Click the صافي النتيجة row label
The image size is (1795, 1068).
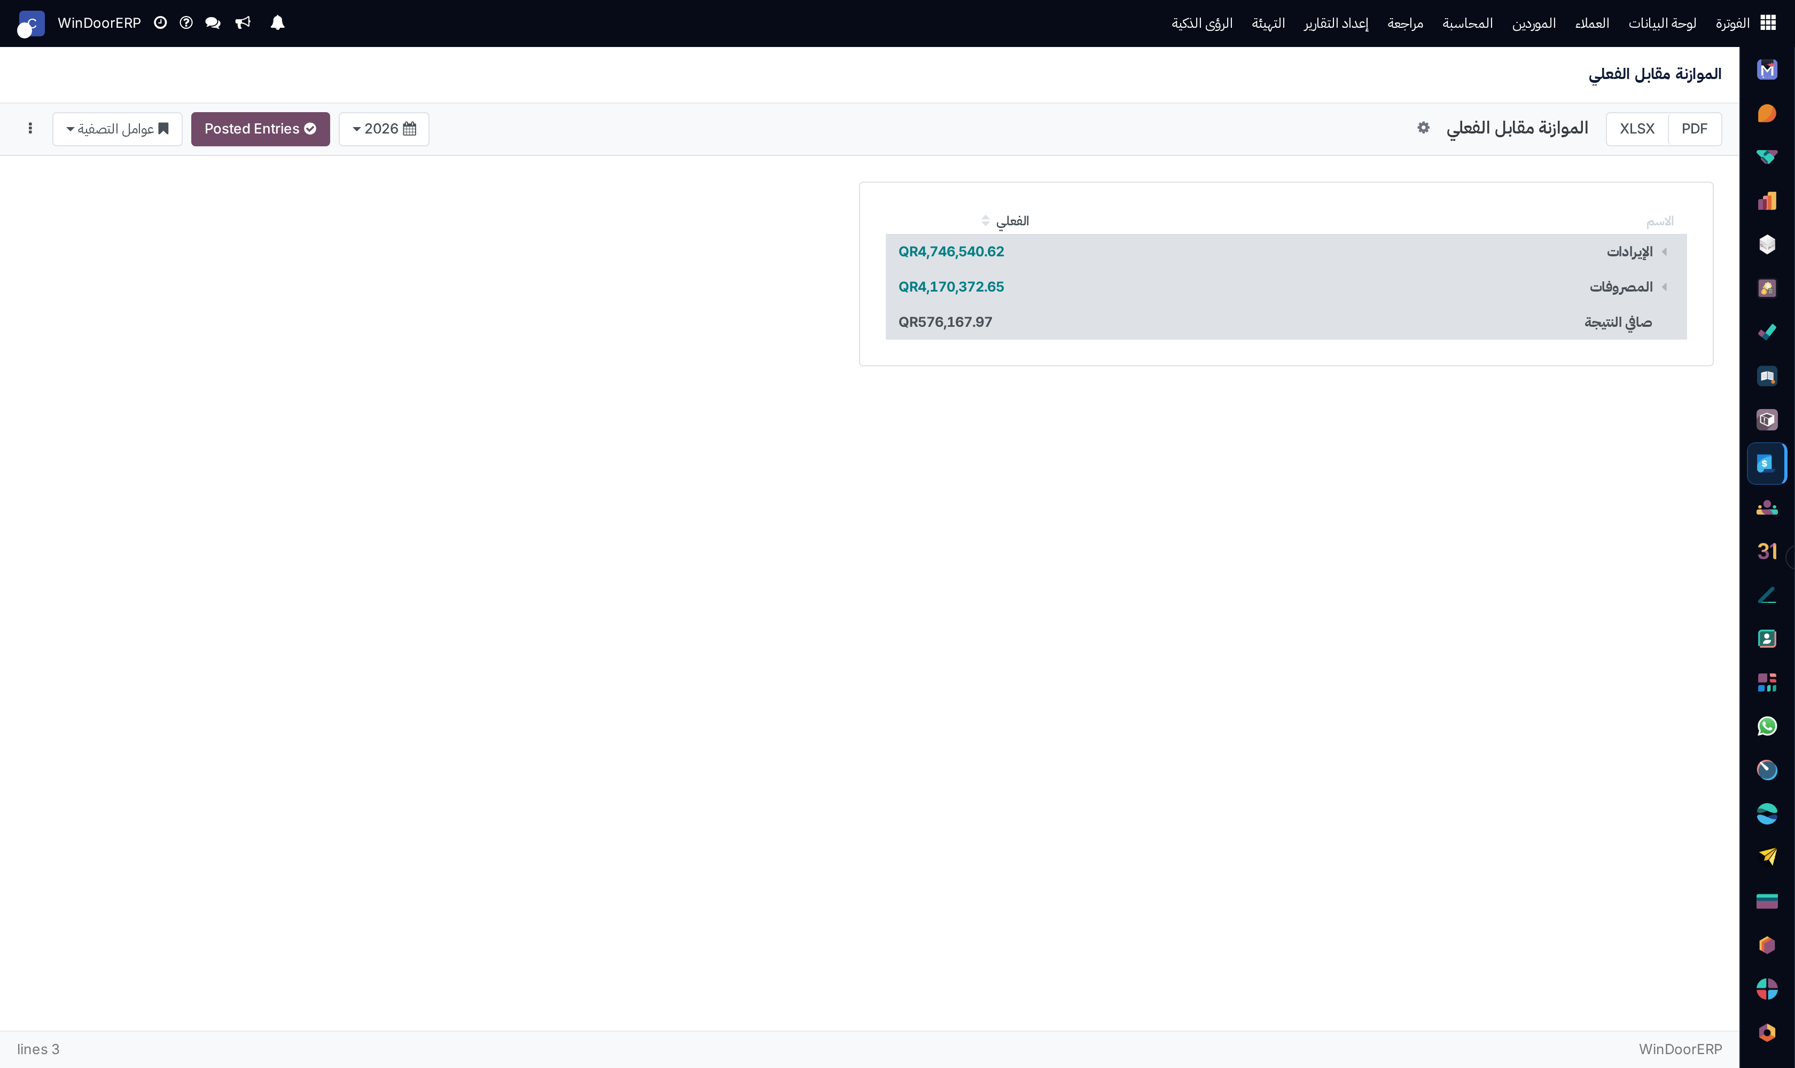coord(1618,323)
